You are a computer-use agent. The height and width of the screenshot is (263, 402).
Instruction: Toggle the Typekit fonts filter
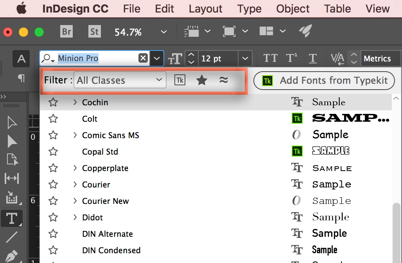pyautogui.click(x=180, y=80)
